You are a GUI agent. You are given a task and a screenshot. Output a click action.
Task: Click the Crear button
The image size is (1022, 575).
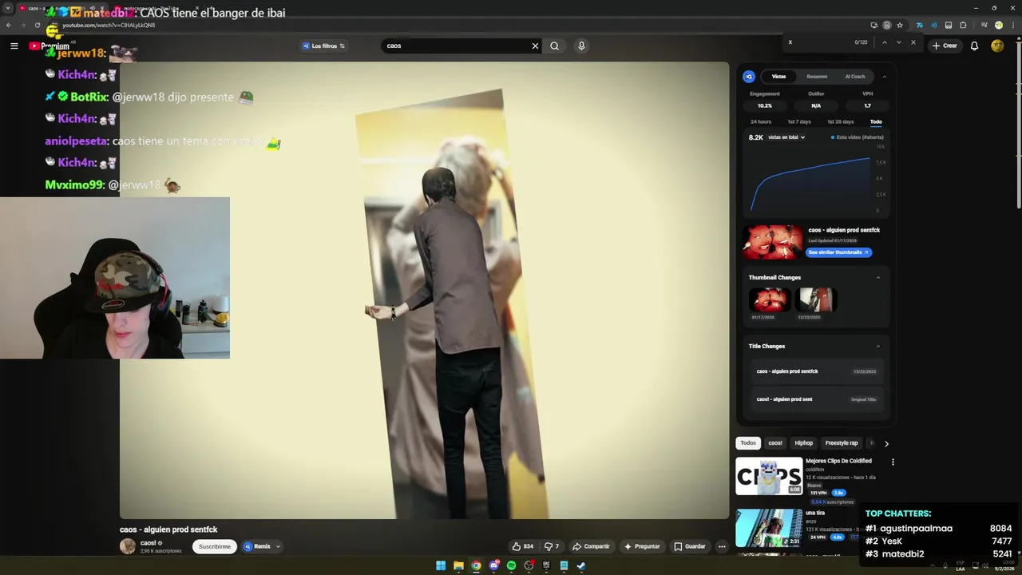[x=945, y=46]
